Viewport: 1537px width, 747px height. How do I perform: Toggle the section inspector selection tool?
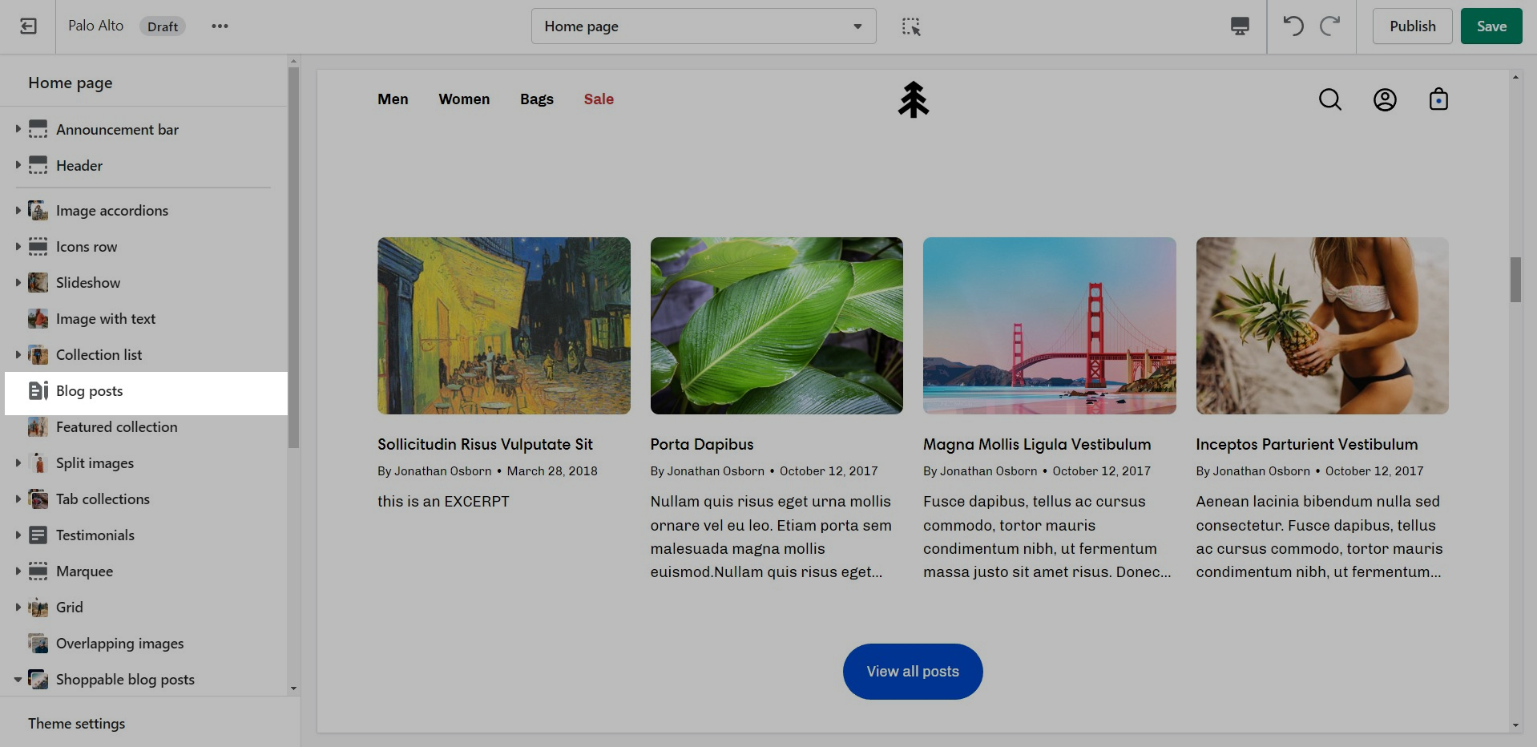[911, 26]
